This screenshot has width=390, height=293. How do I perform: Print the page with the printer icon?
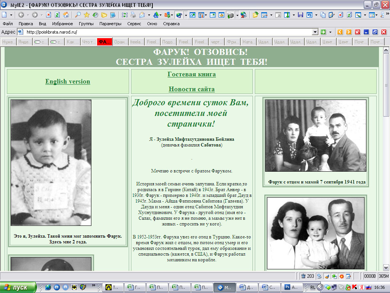133,15
